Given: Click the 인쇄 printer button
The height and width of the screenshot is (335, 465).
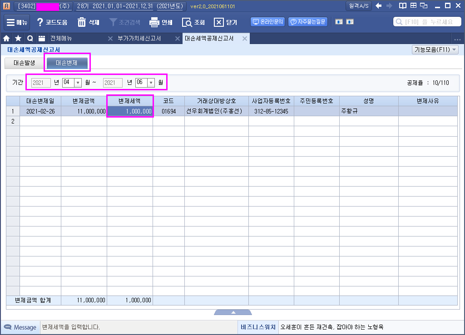Looking at the screenshot, I should pos(161,22).
